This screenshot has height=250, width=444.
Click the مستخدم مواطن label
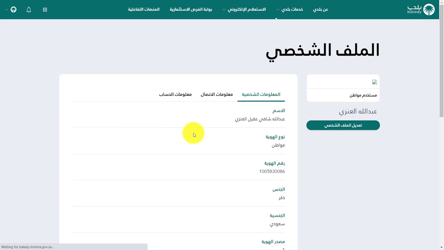pyautogui.click(x=363, y=95)
